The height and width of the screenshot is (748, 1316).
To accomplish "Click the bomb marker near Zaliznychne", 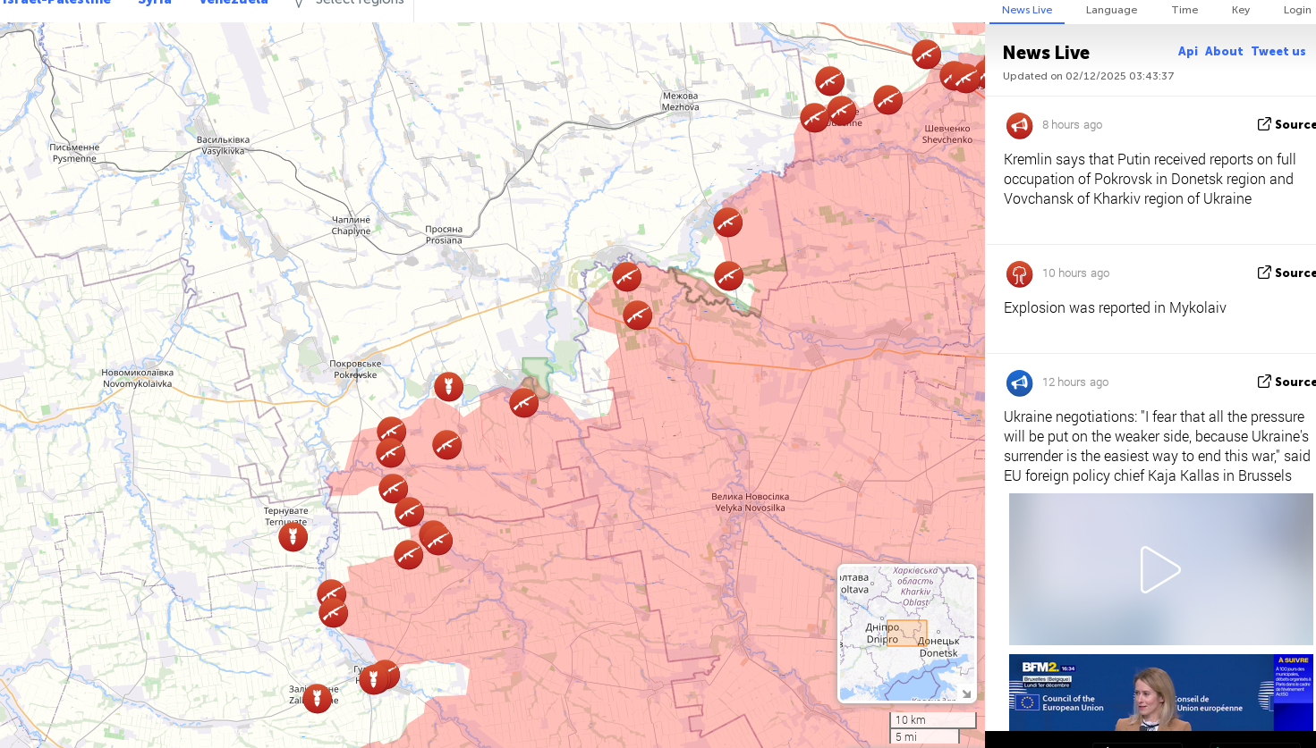I will pos(317,698).
